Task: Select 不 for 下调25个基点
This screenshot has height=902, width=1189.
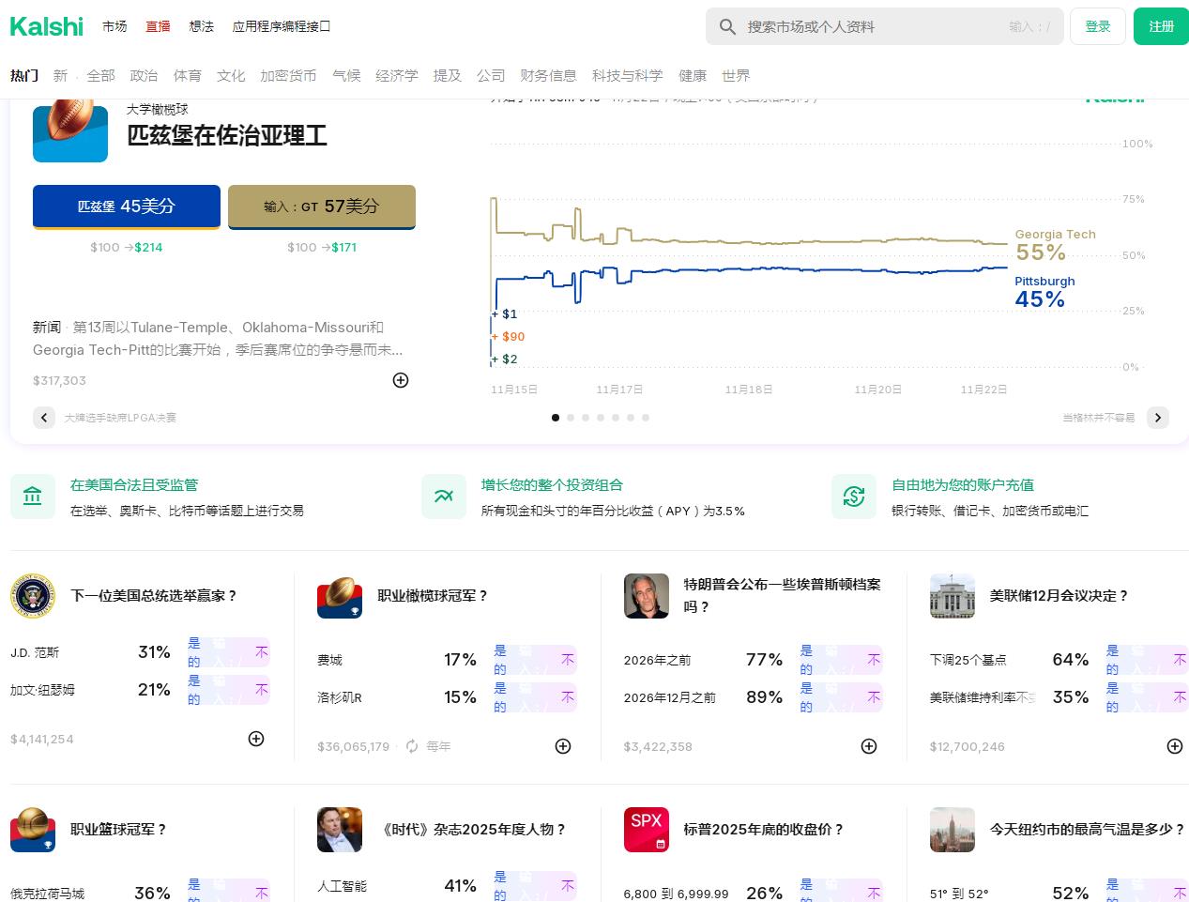Action: pos(1180,660)
